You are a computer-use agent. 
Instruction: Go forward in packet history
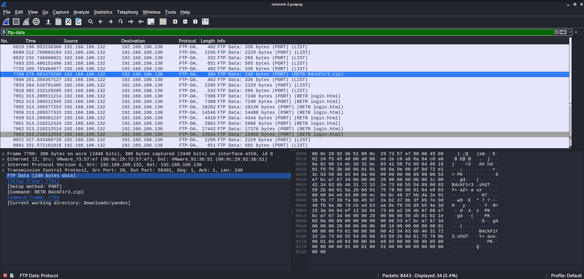pos(111,22)
